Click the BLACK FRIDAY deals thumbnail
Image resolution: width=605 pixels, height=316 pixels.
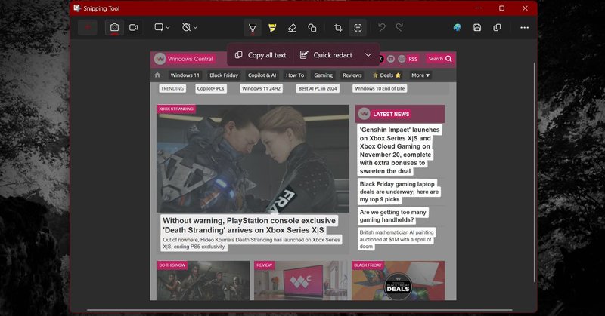(x=399, y=281)
